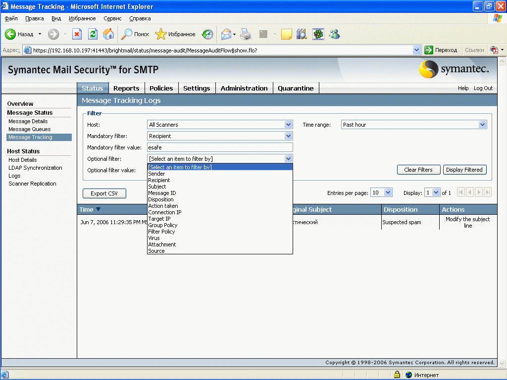Open the History toolbar icon
The height and width of the screenshot is (380, 507).
click(207, 34)
